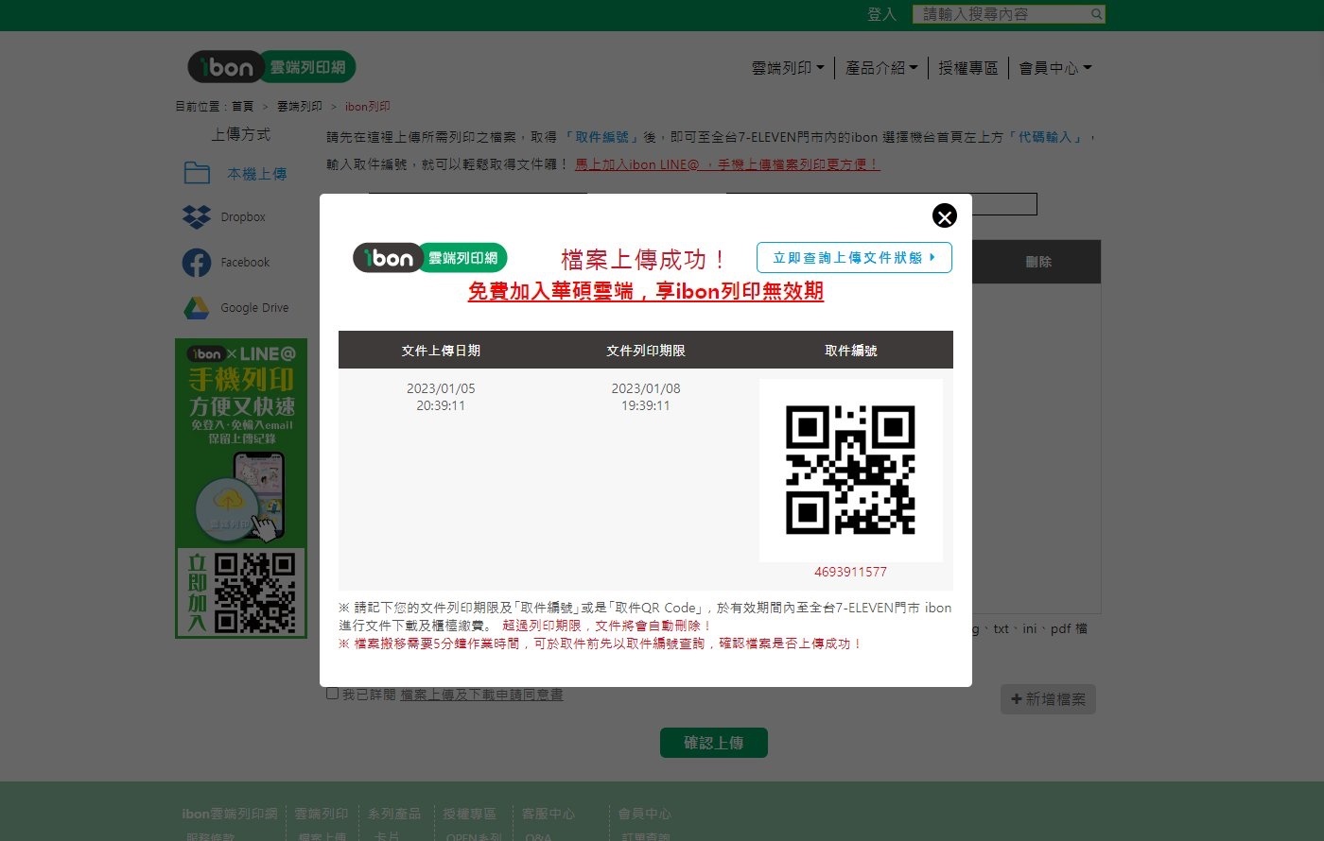This screenshot has height=841, width=1324.
Task: Tick the 我已詳閱 agreement checkbox
Action: coord(332,694)
